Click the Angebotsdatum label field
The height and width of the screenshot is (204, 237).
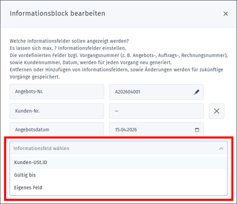(57, 129)
